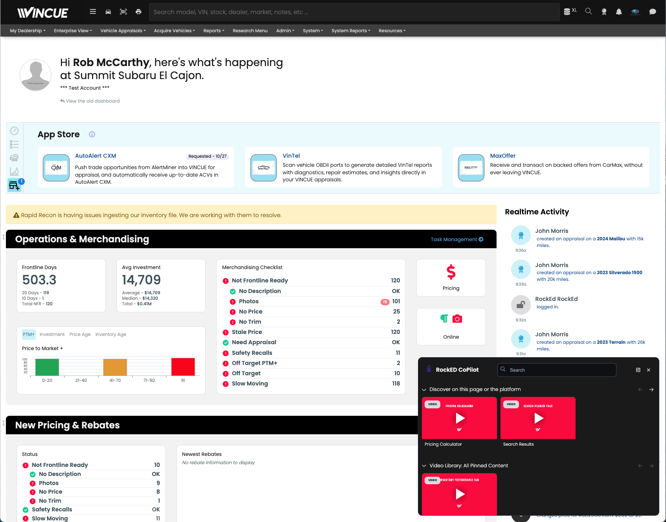The height and width of the screenshot is (522, 666).
Task: Open notifications bell
Action: pyautogui.click(x=619, y=12)
